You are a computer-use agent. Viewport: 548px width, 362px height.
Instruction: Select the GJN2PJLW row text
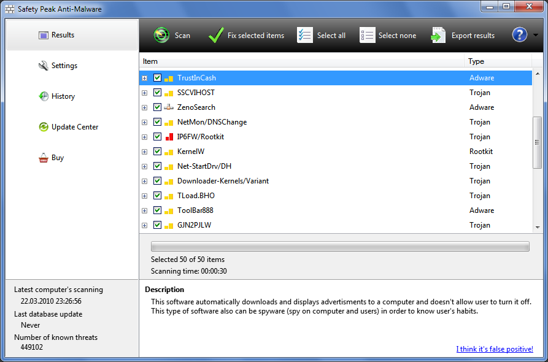[x=194, y=225]
